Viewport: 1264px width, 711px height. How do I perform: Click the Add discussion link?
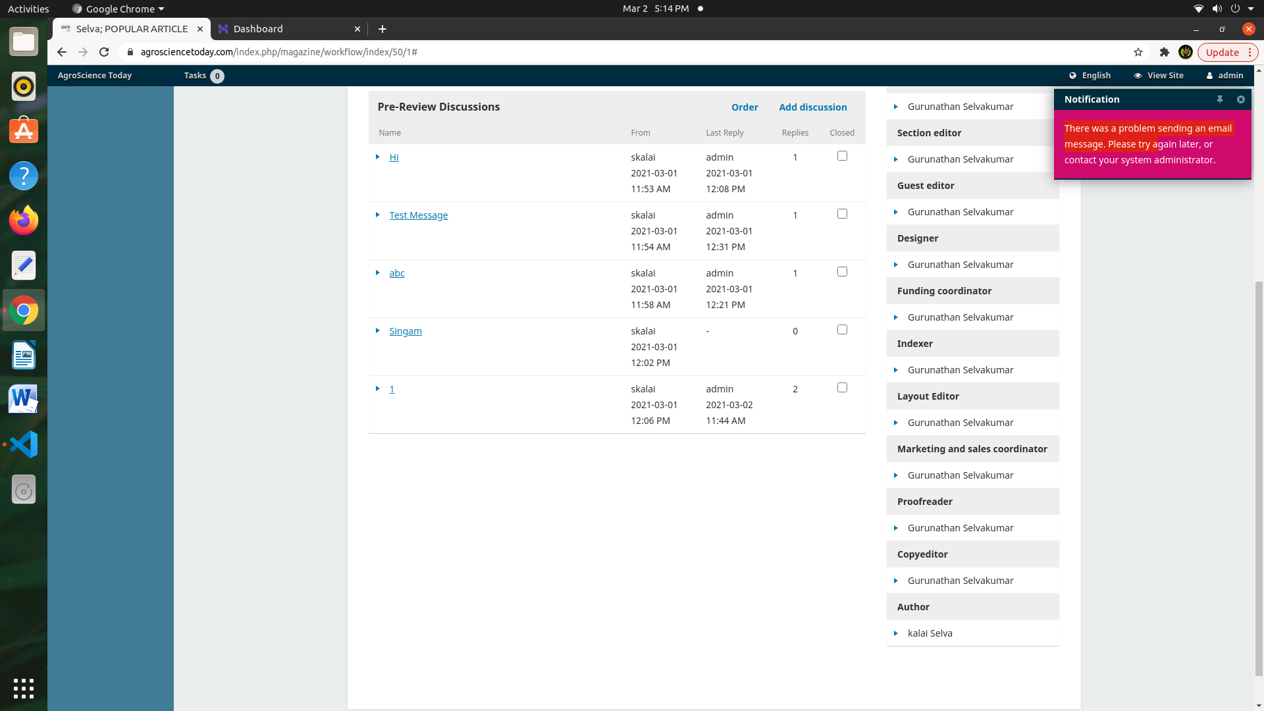[x=812, y=107]
